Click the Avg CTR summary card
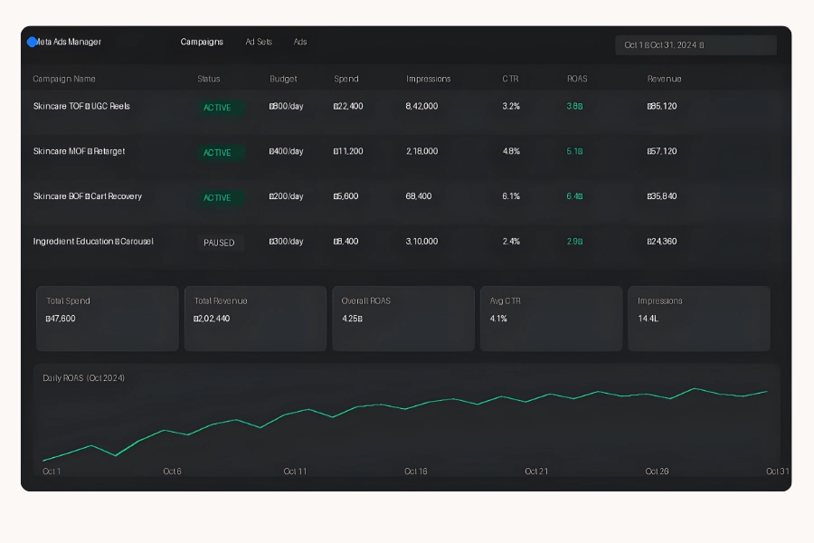 (551, 319)
